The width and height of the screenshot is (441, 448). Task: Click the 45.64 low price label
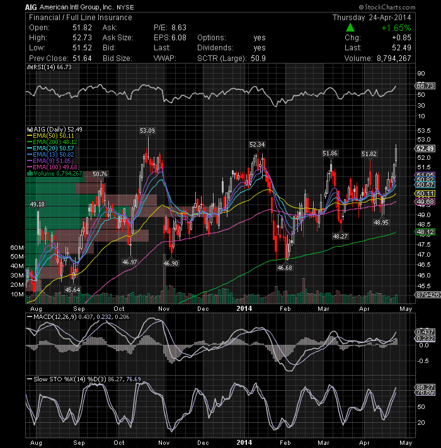tap(72, 289)
